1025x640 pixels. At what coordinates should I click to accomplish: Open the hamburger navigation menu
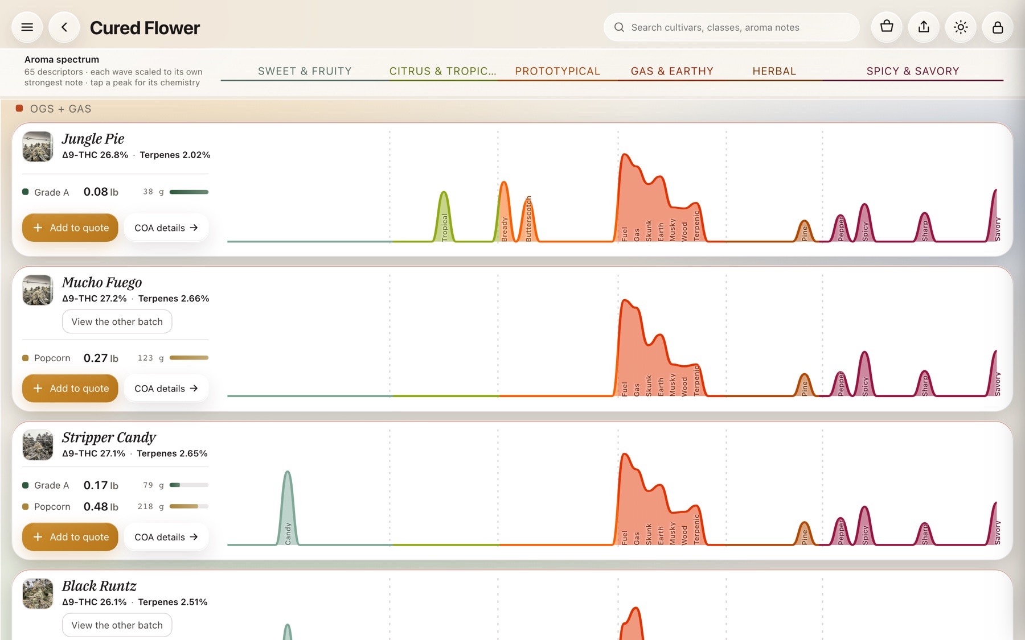click(27, 27)
